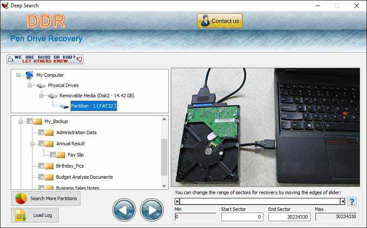This screenshot has width=367, height=228.
Task: Select Partition - 1 (FAT32) entry
Action: 93,106
